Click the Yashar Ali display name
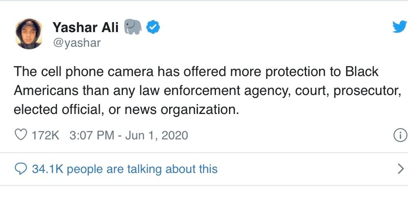This screenshot has width=408, height=199. tap(85, 28)
